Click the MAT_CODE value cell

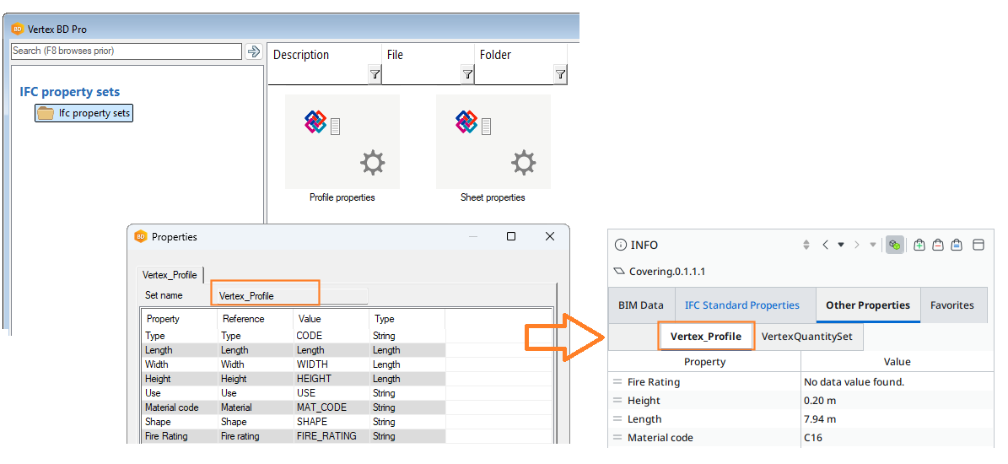(x=331, y=407)
